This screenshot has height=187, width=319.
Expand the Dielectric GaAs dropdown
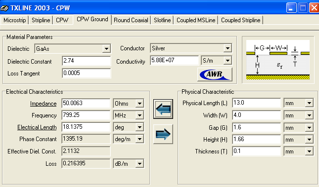click(106, 49)
